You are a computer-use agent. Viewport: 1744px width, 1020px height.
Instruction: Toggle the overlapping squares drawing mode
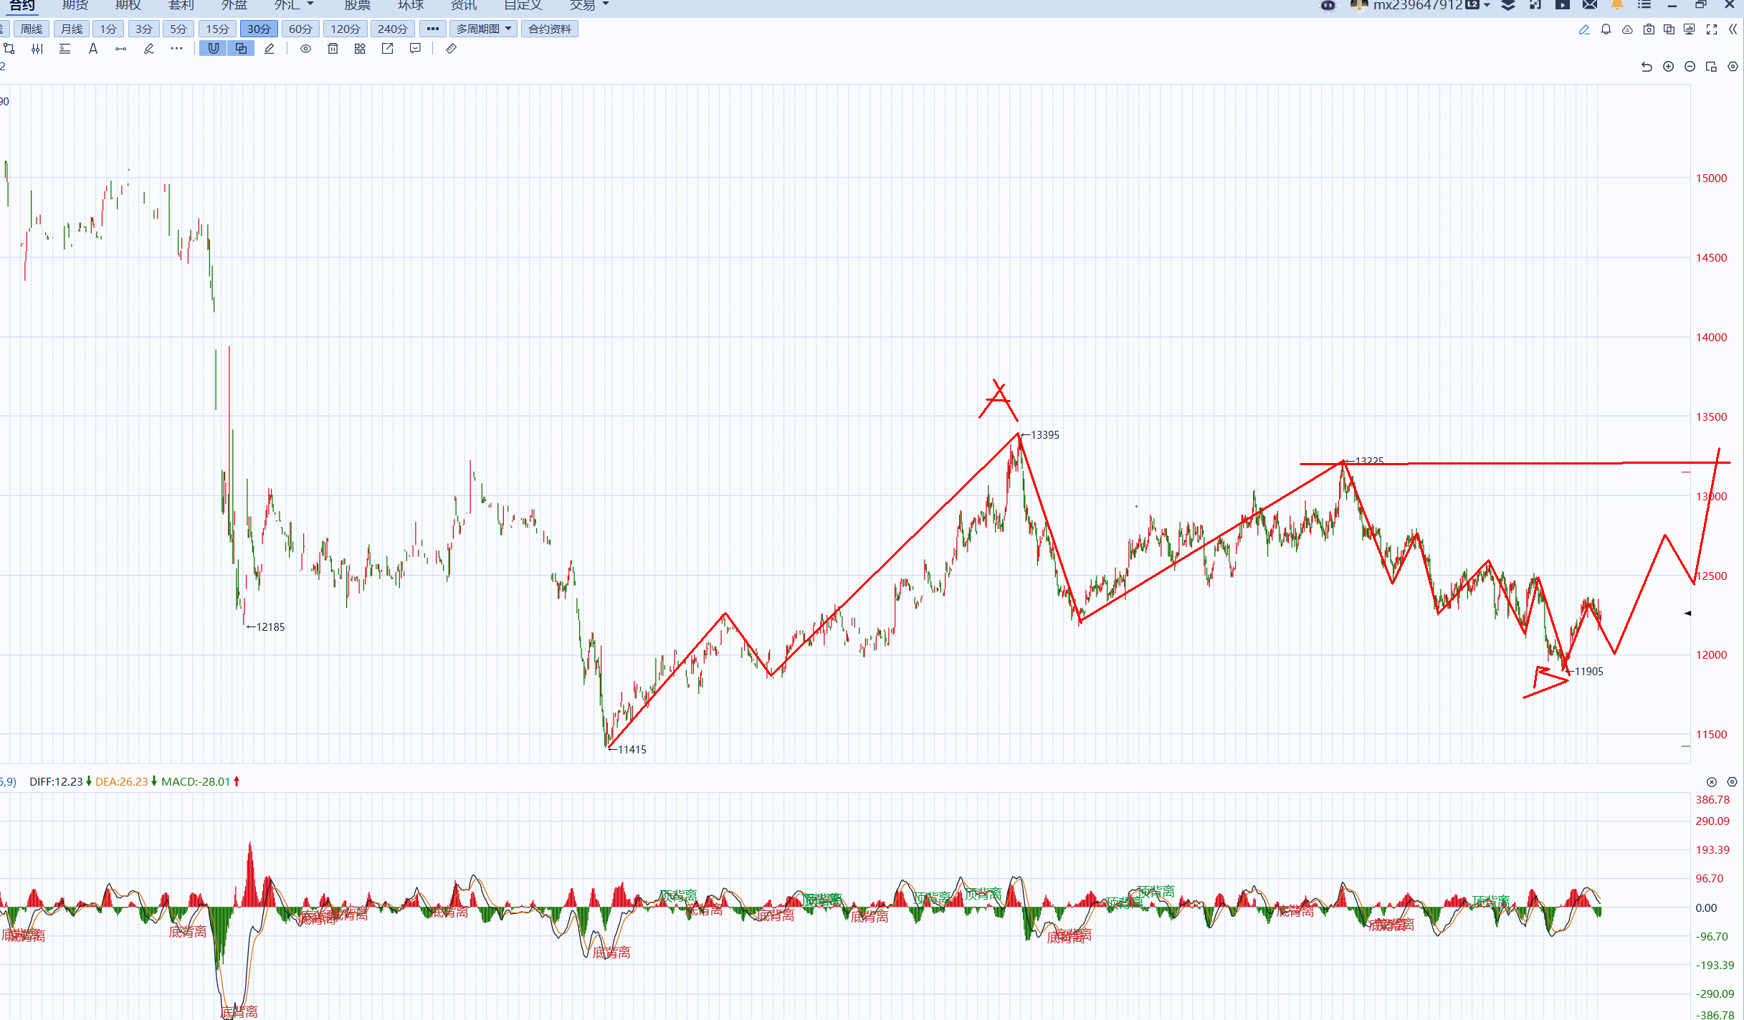241,49
